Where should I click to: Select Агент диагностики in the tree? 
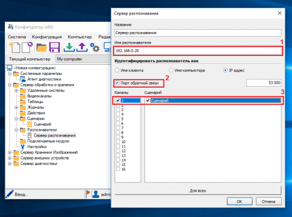click(x=44, y=79)
